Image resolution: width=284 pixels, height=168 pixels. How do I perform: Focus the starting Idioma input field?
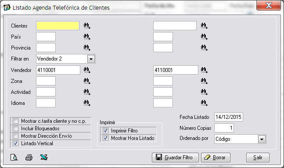[x=46, y=103]
